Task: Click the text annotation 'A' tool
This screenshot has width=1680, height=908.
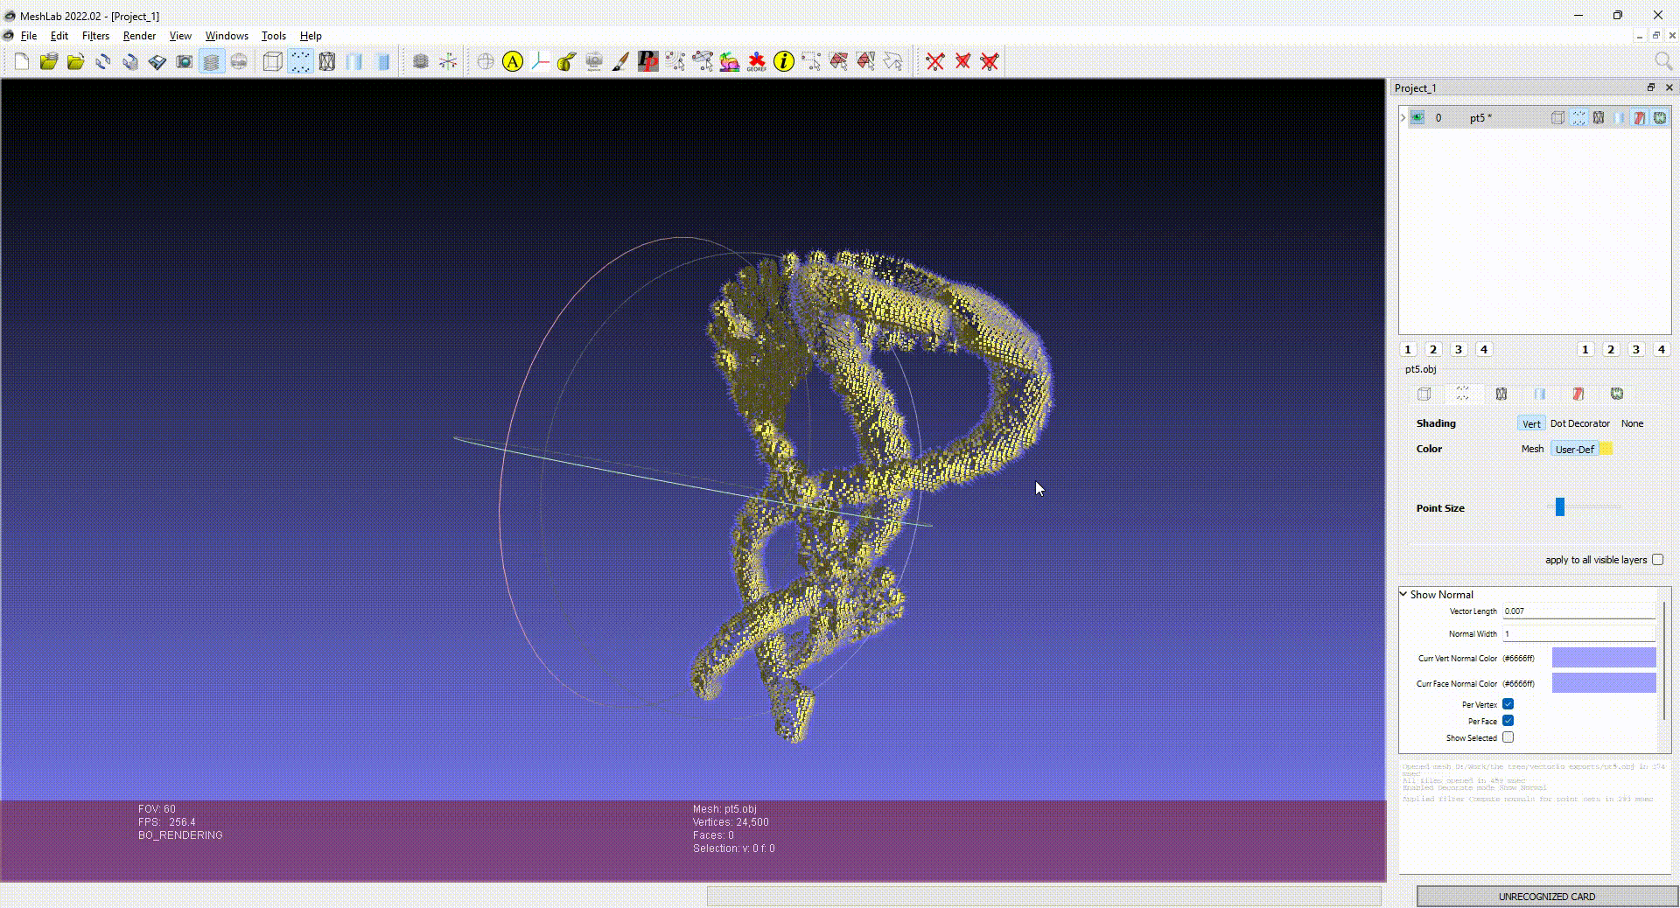Action: point(511,61)
